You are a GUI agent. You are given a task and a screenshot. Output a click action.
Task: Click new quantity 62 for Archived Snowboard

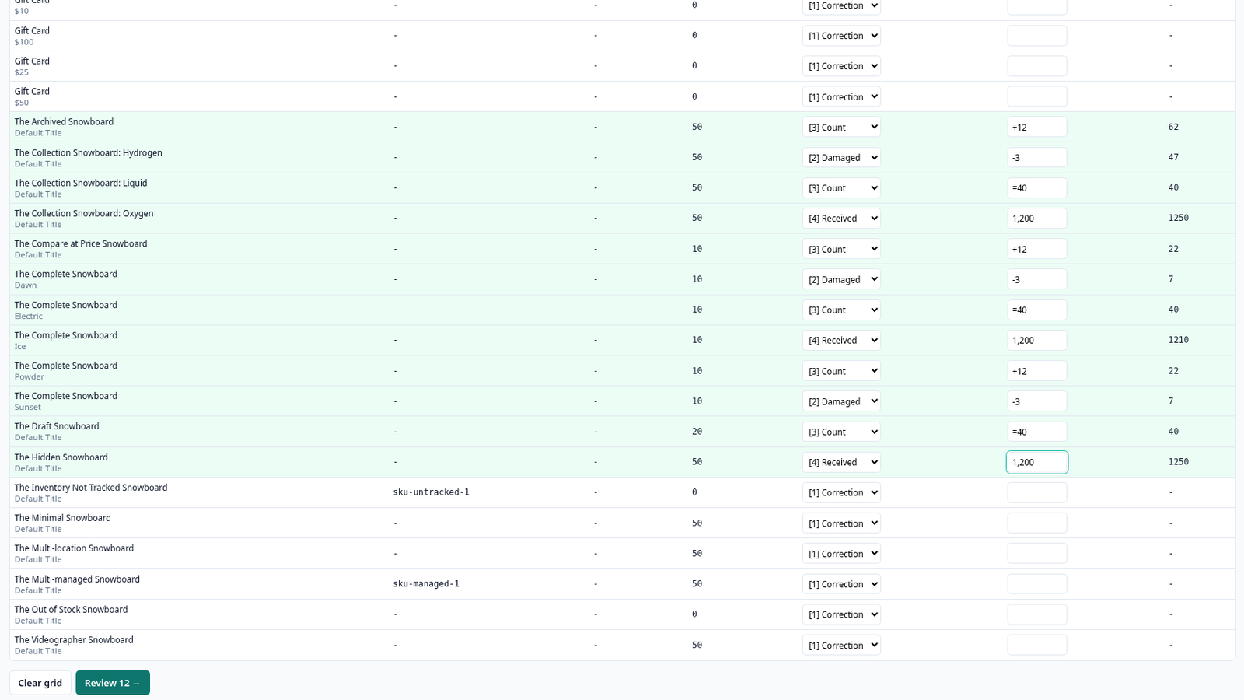click(1173, 127)
